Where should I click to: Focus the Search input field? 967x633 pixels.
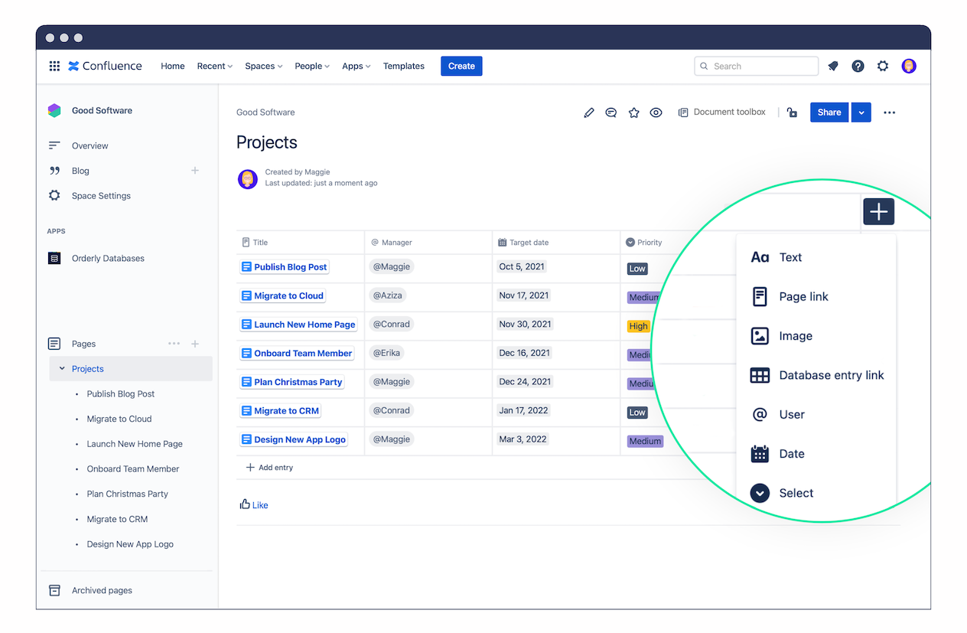757,66
